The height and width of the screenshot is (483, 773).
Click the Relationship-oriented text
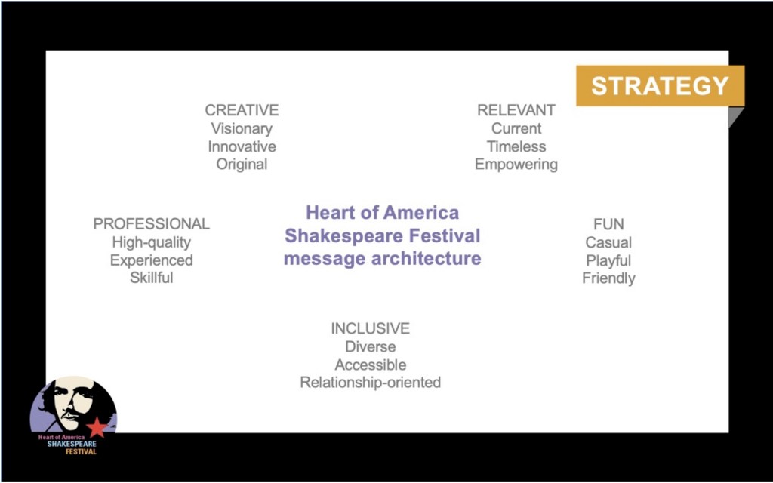(370, 383)
